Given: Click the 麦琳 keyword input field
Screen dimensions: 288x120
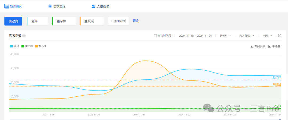Looking at the screenshot, I should [x=38, y=21].
